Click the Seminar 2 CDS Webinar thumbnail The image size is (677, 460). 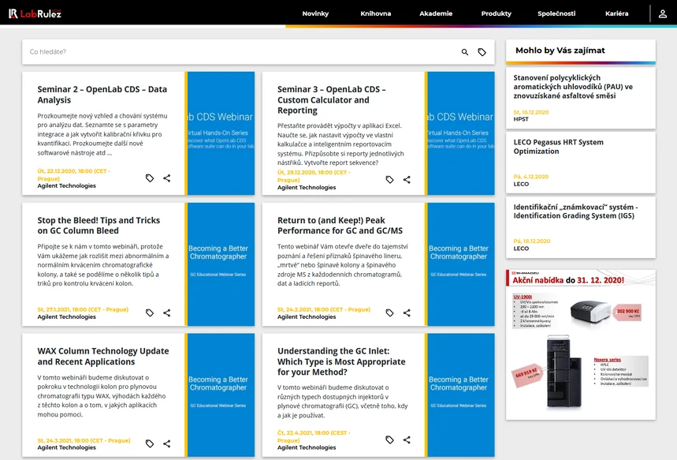221,133
